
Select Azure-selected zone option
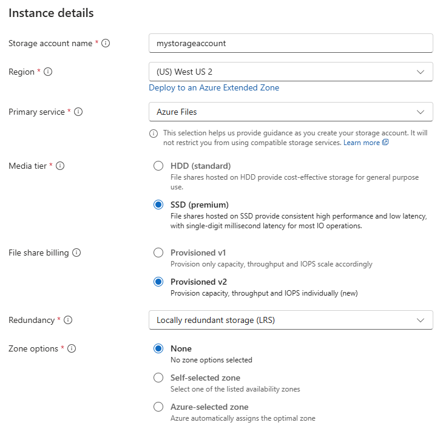coord(158,407)
